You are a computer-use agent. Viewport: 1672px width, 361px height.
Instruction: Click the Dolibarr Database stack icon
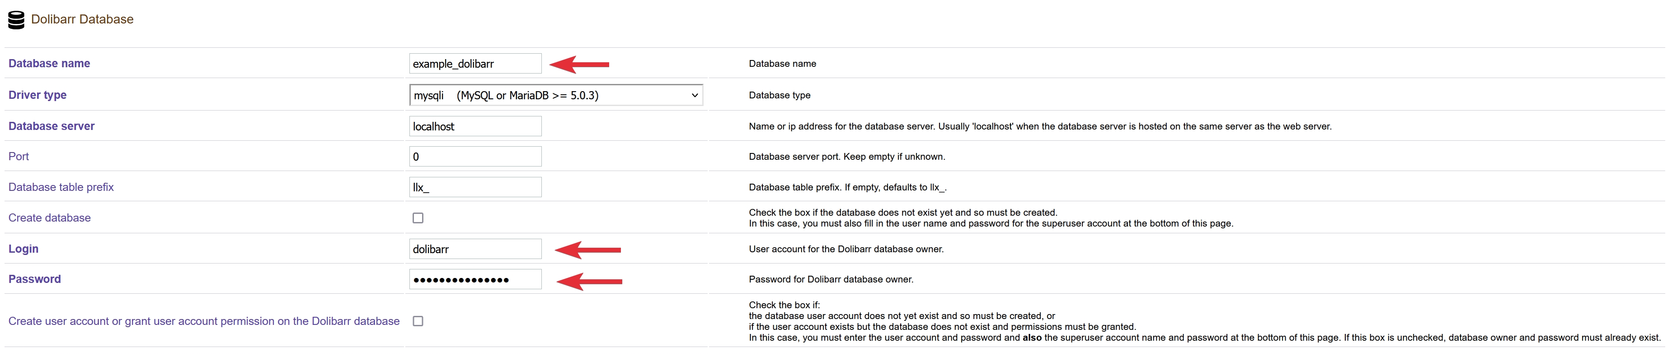[x=16, y=20]
